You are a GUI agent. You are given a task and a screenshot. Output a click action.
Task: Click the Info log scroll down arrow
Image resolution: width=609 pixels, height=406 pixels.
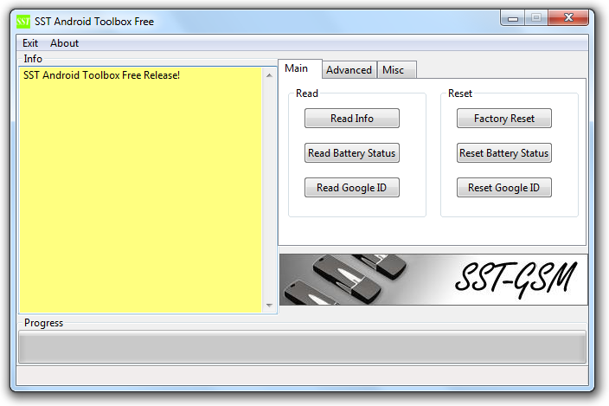point(269,306)
